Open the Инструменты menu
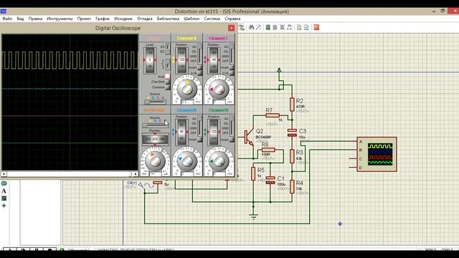 point(60,19)
